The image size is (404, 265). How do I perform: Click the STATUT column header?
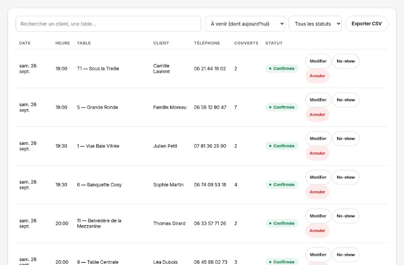pyautogui.click(x=274, y=43)
